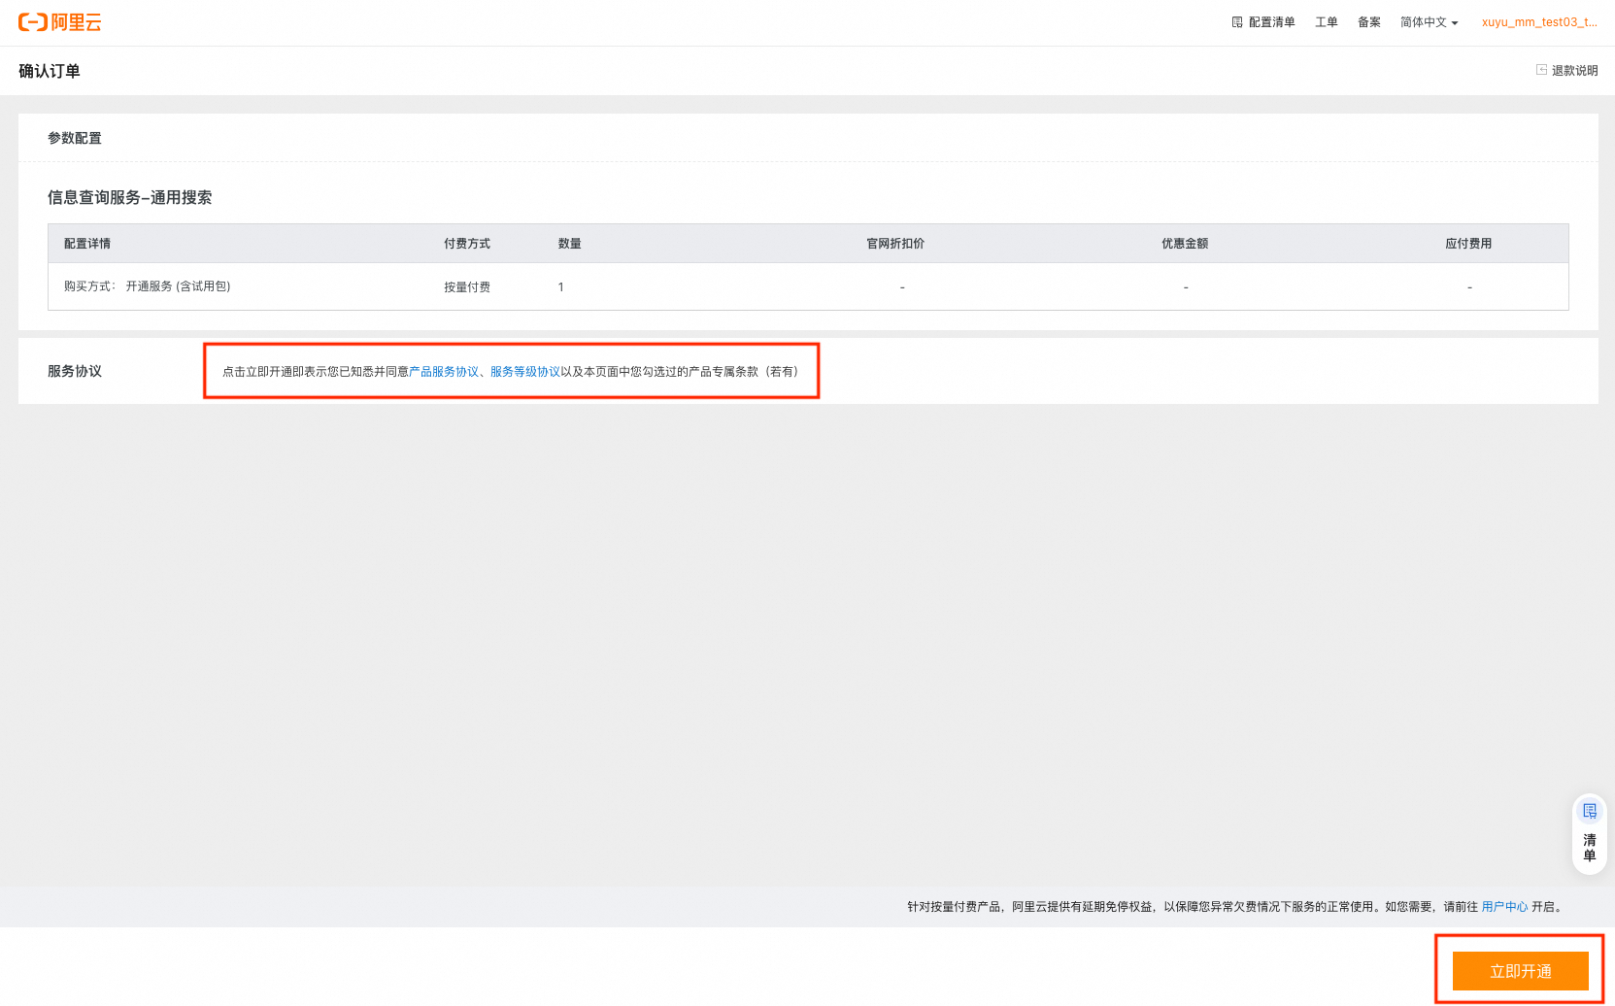Click the 阿里云 logo
This screenshot has width=1615, height=1006.
(x=60, y=22)
